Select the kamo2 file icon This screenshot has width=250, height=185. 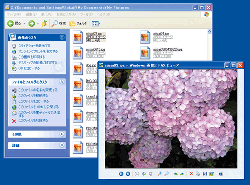tap(78, 100)
